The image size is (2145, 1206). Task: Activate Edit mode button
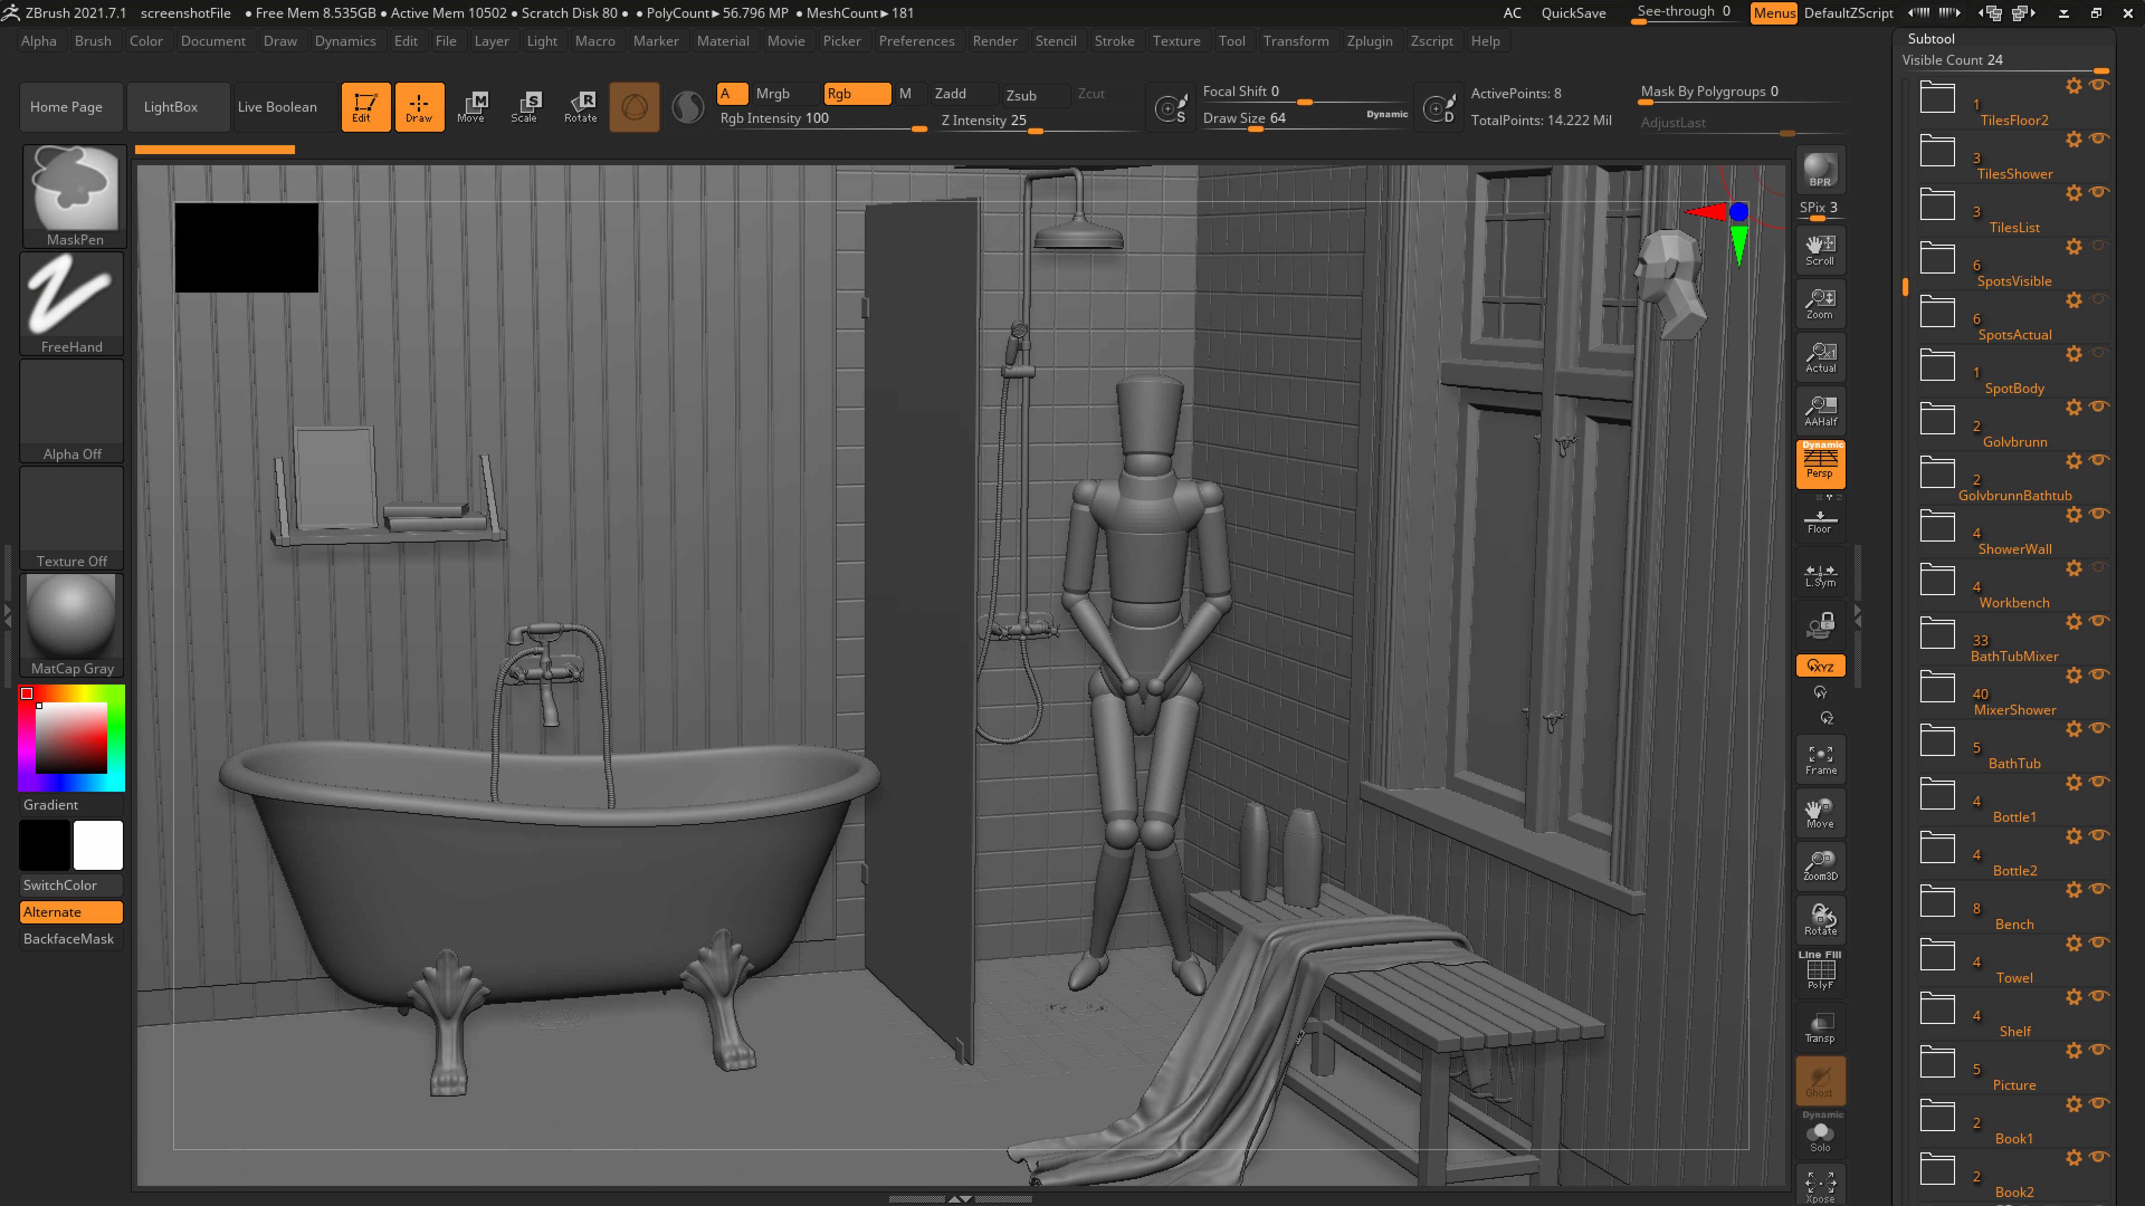pos(365,107)
